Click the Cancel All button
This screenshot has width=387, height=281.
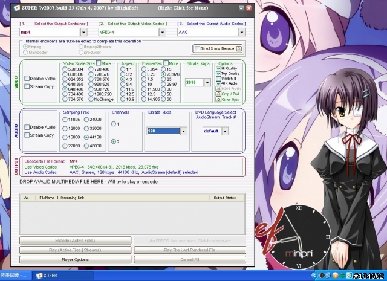(x=190, y=259)
